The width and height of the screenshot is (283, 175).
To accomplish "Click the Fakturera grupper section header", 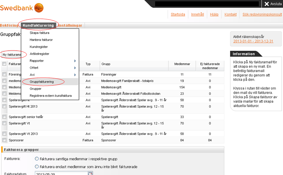I will (113, 149).
